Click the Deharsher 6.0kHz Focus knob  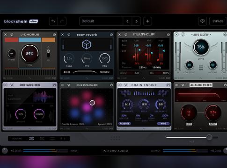pyautogui.click(x=39, y=114)
